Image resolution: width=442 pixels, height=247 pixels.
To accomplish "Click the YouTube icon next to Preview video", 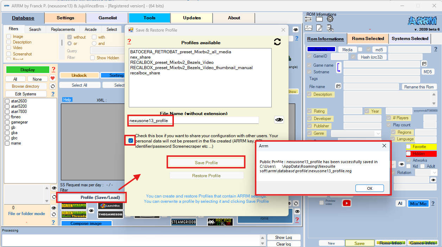I will click(347, 203).
